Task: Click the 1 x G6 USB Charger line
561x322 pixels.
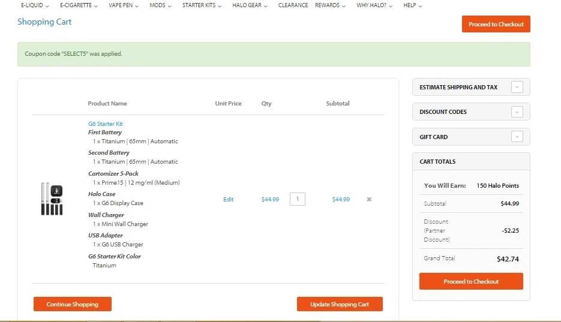Action: click(118, 245)
